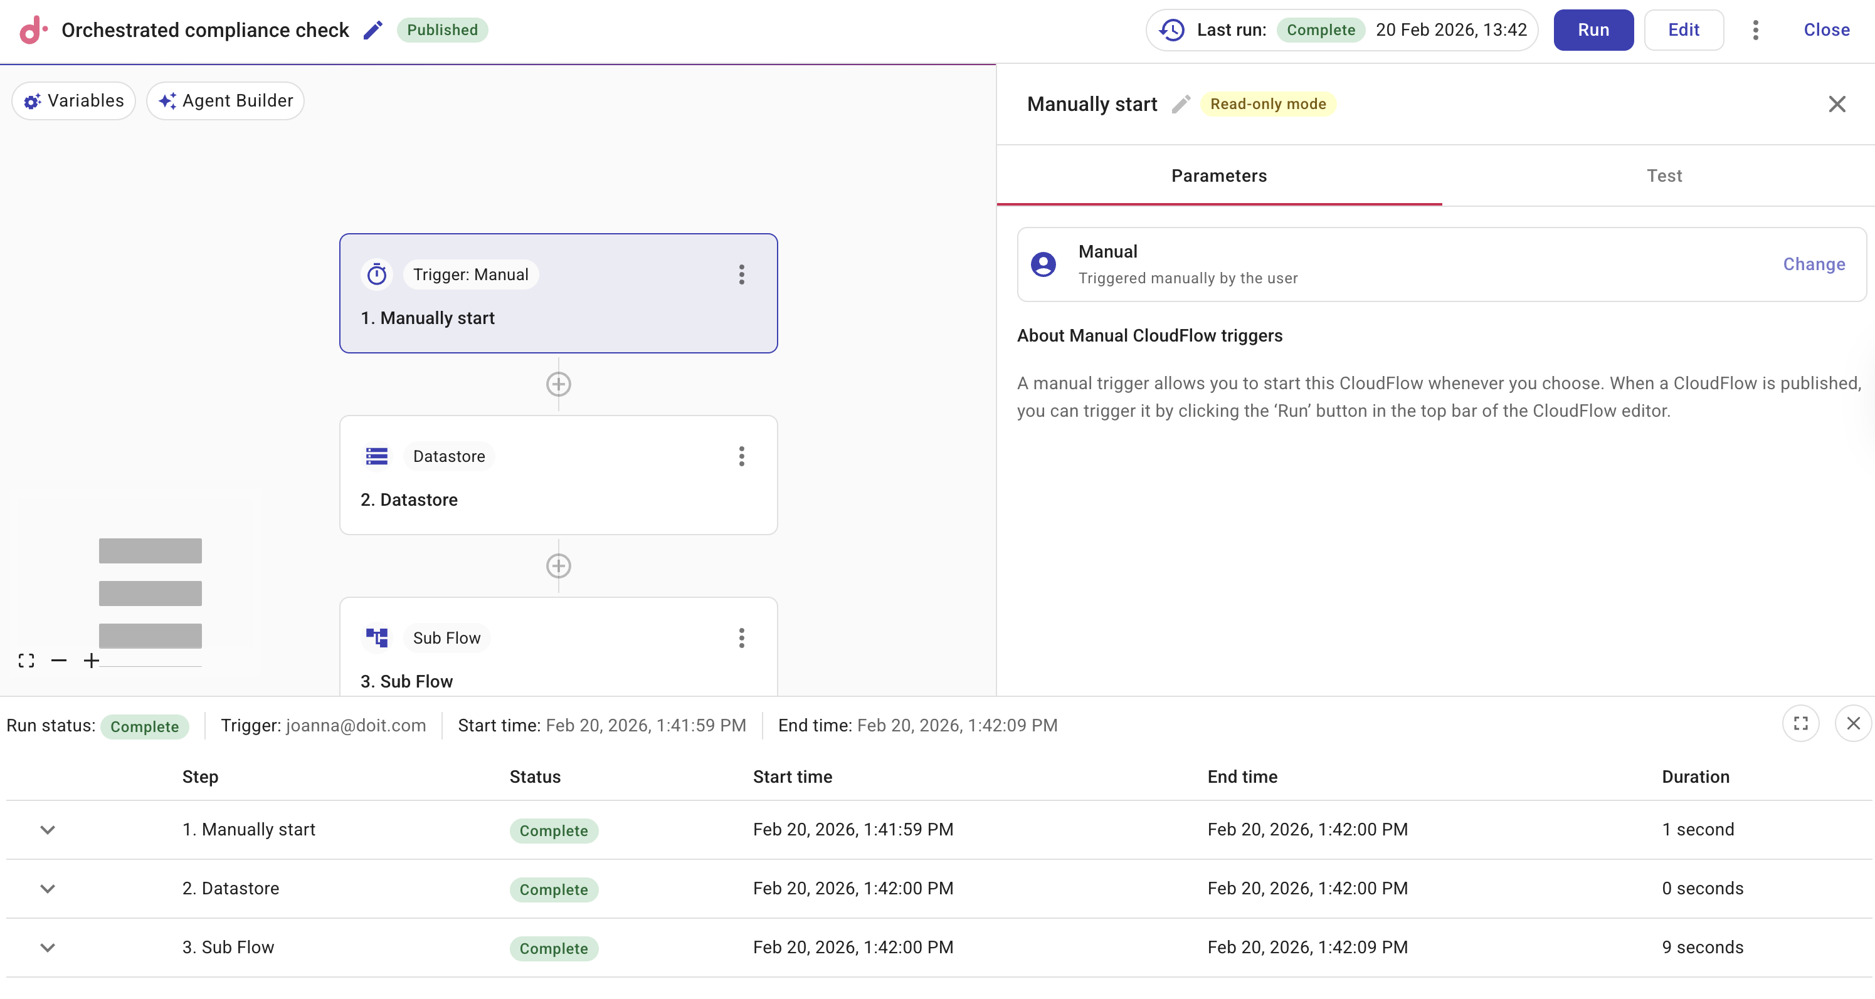Select the Parameters tab
The height and width of the screenshot is (999, 1875).
[1218, 175]
